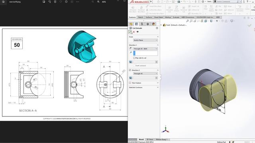Delete the image in the photo viewer
This screenshot has height=143, width=255.
(55, 2)
